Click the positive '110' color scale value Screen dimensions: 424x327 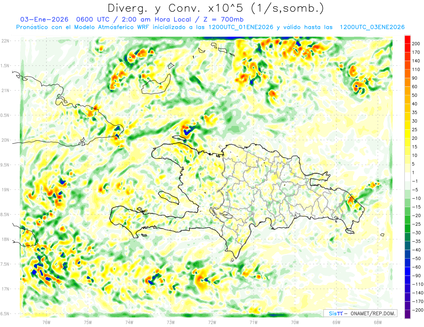point(416,69)
